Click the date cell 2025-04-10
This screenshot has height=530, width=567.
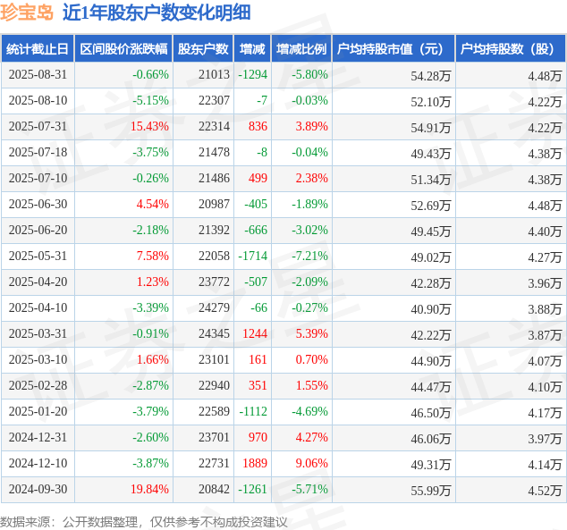[38, 307]
